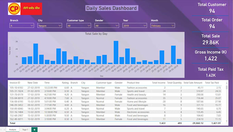Screen dimensions: 233x132
Task: Select invoice 150-89-8043 cell
Action: (16, 108)
